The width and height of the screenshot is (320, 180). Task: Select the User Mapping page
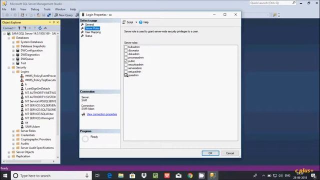93,32
